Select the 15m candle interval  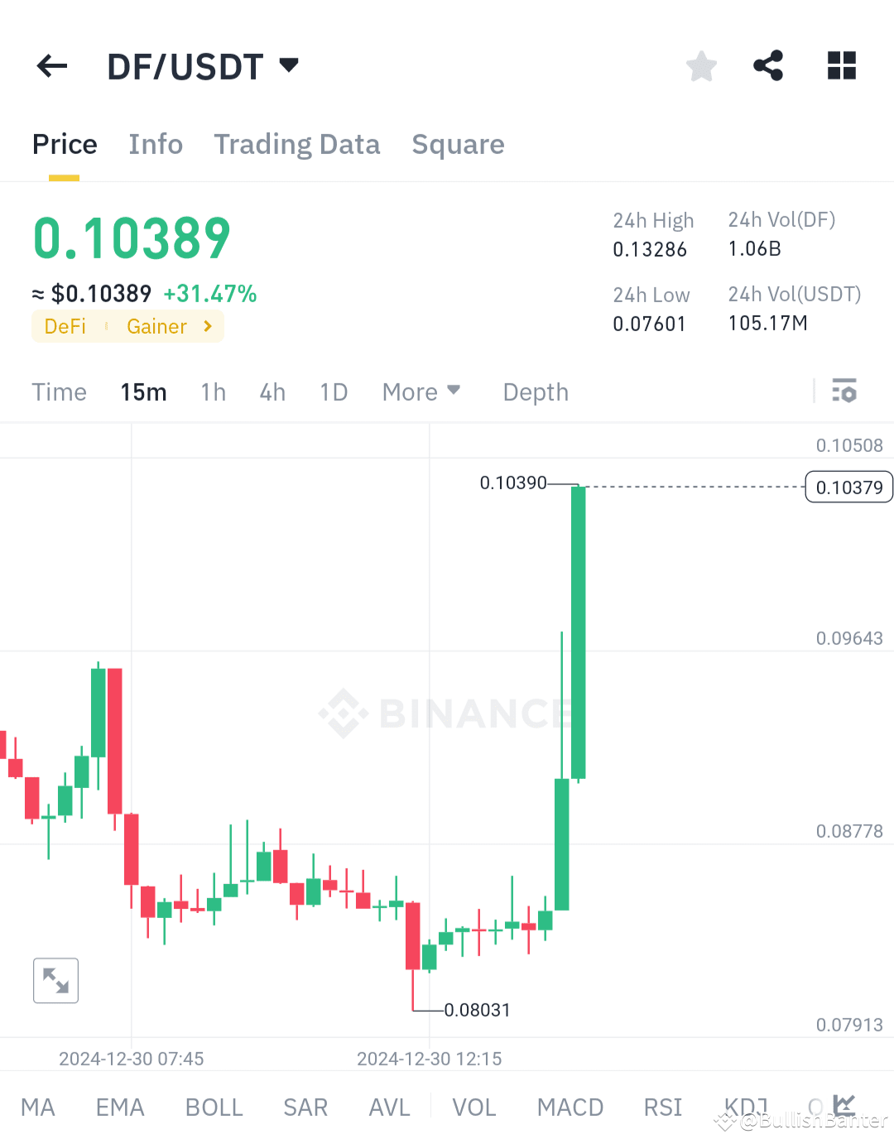[x=143, y=392]
